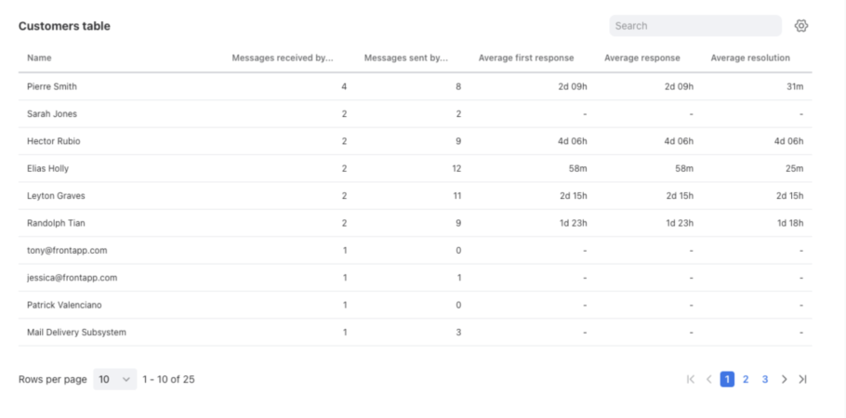Image resolution: width=846 pixels, height=418 pixels.
Task: Focus the customers Search field
Action: (695, 26)
